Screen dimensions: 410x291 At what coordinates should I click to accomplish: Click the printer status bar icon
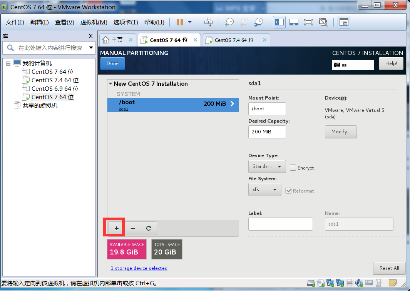point(349,283)
